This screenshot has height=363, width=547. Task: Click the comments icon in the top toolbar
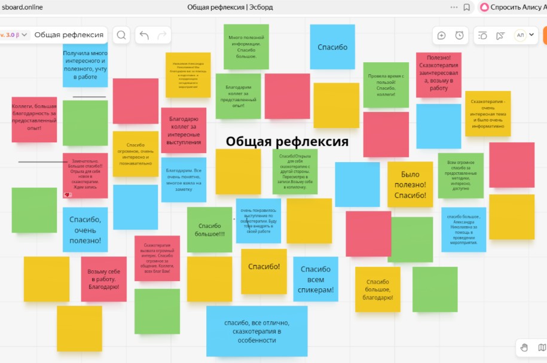tap(483, 35)
